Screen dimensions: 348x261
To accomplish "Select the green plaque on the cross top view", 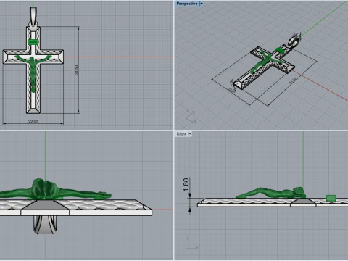I will 33,42.
